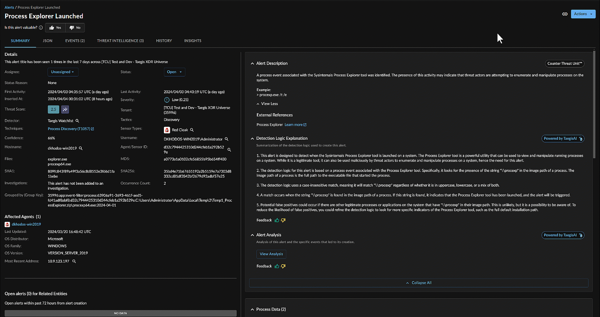Select Discovery tactics value
This screenshot has width=600, height=317.
pos(172,120)
